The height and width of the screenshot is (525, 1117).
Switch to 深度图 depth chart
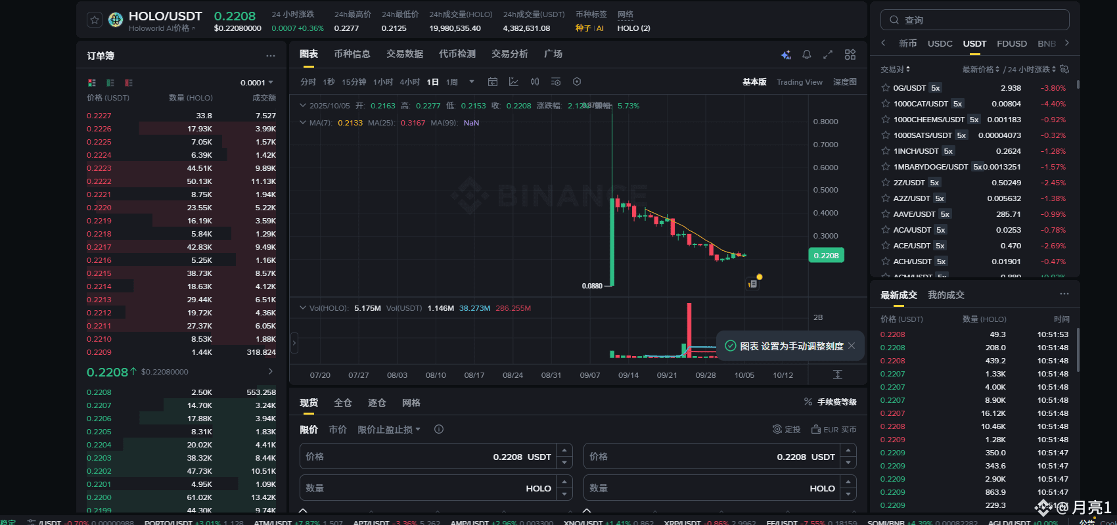(845, 82)
